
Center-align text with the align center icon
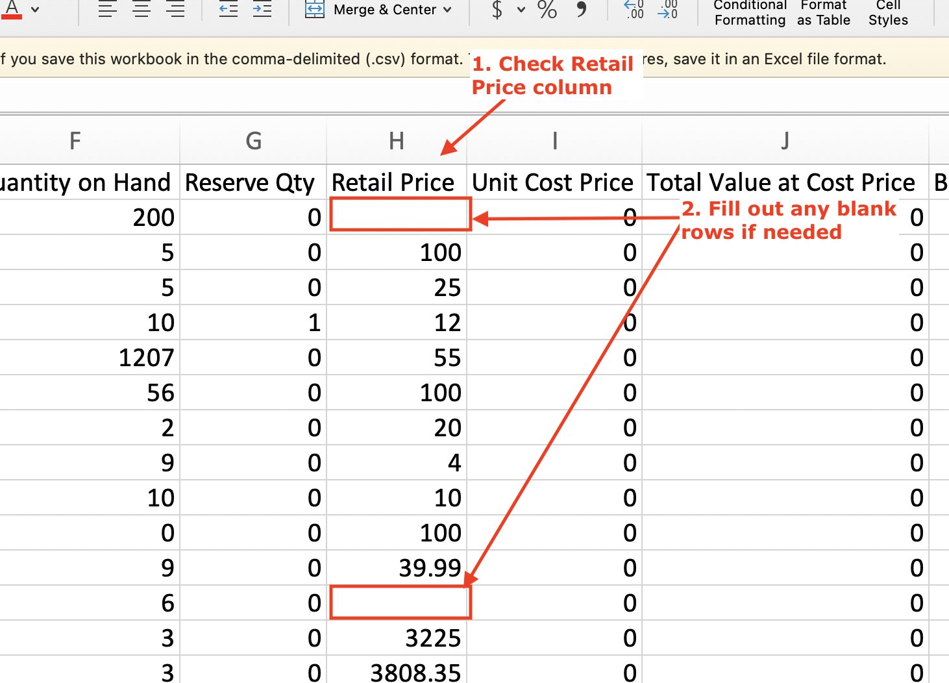point(142,10)
